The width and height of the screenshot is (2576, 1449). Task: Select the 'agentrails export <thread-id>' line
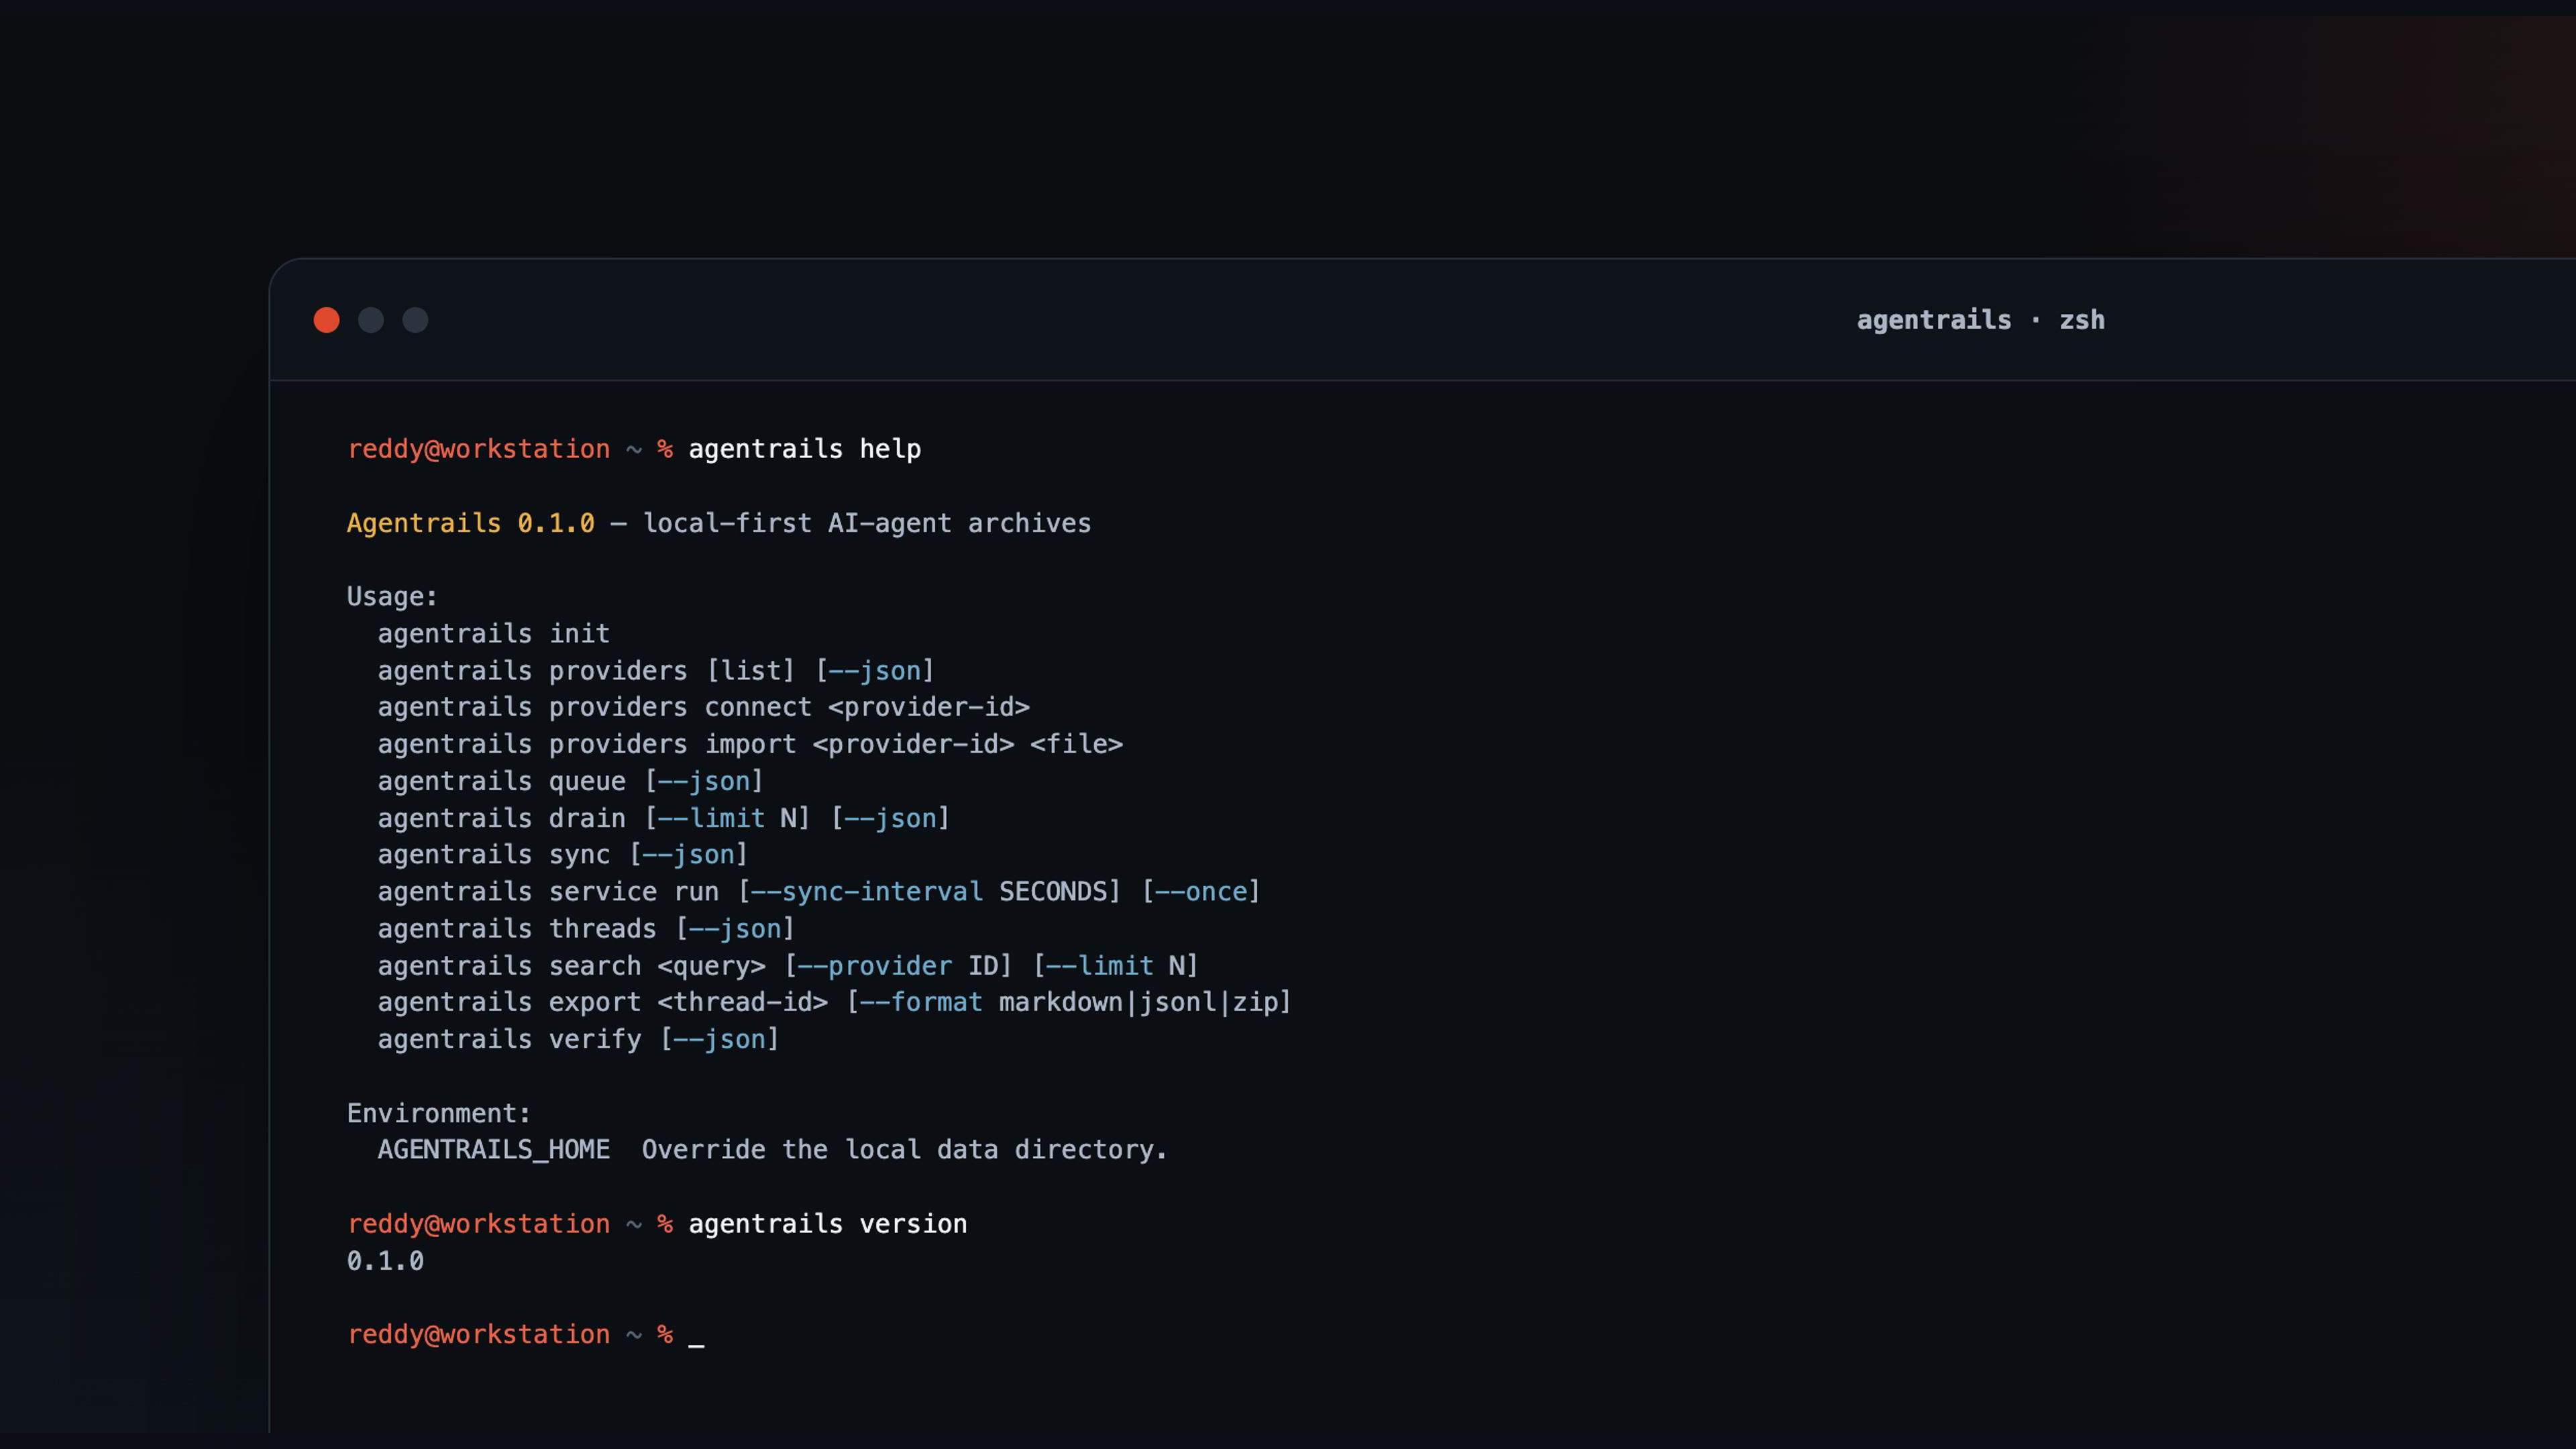(x=834, y=1002)
